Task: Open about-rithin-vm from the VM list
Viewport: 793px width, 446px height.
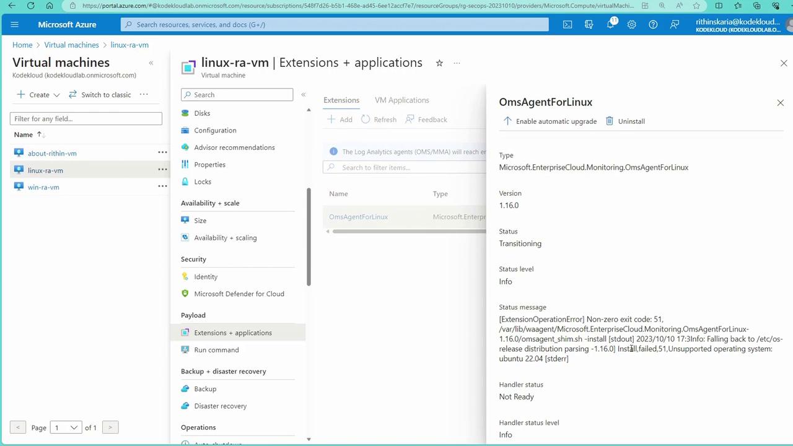Action: 52,154
